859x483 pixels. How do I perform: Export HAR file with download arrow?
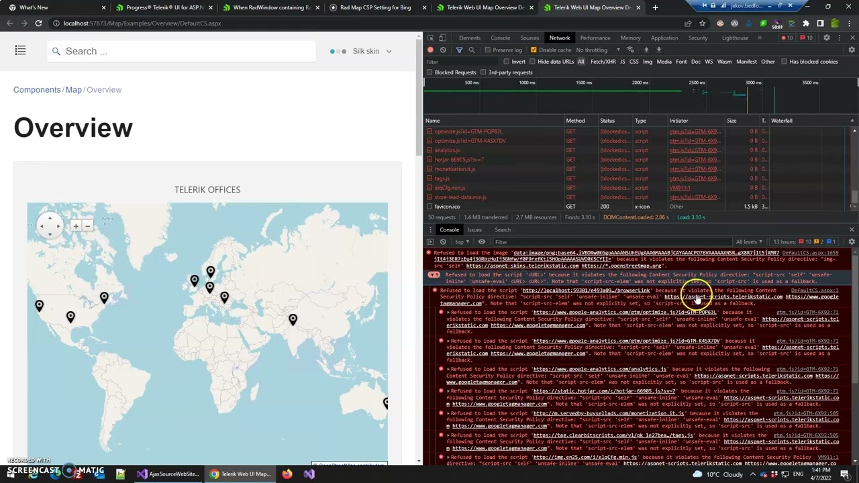(659, 50)
